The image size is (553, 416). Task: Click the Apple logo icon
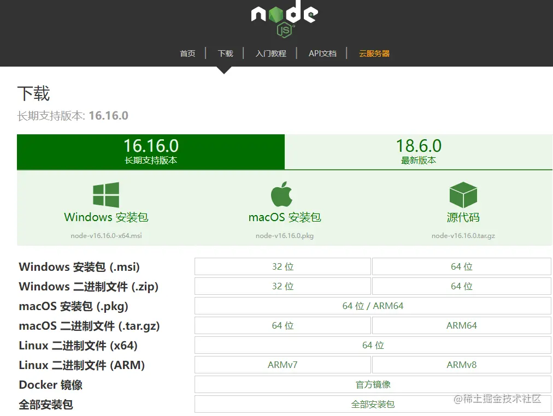click(x=281, y=194)
